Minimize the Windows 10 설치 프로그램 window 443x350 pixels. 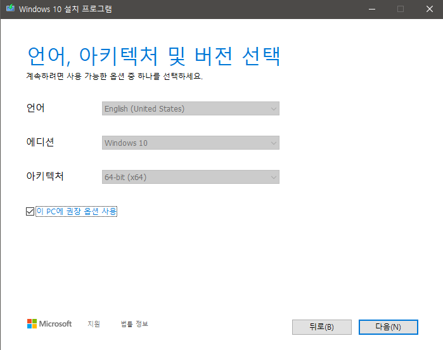click(372, 9)
